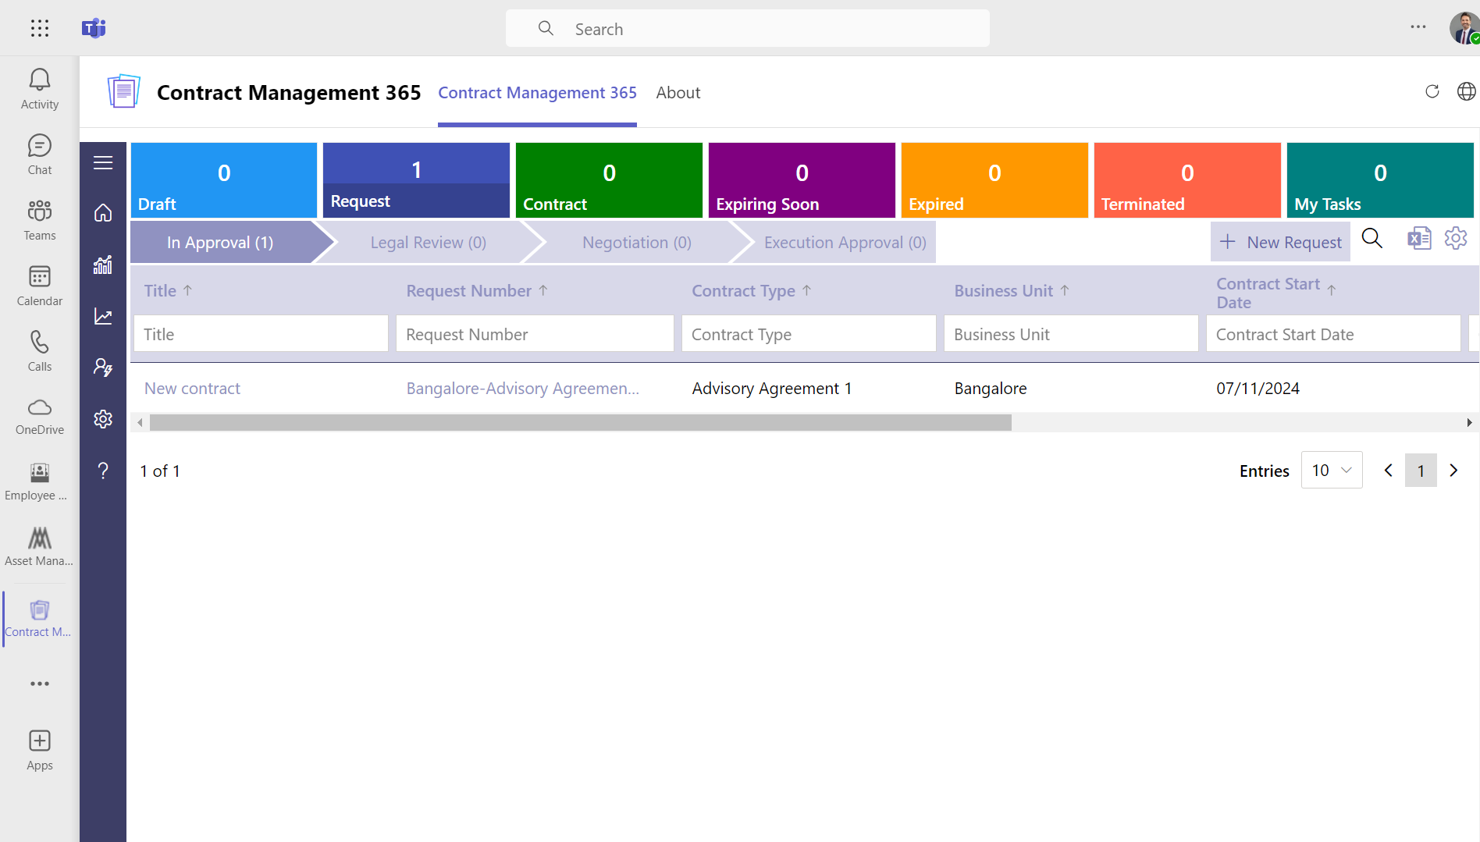Click the Request Number filter field
Screen dimensions: 1480x842
pyautogui.click(x=535, y=334)
